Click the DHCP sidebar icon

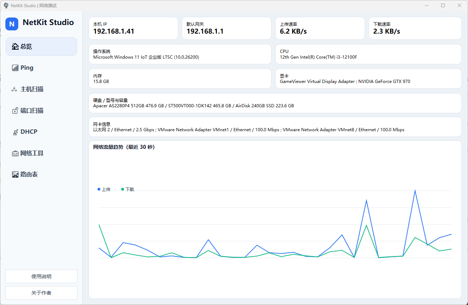(15, 132)
